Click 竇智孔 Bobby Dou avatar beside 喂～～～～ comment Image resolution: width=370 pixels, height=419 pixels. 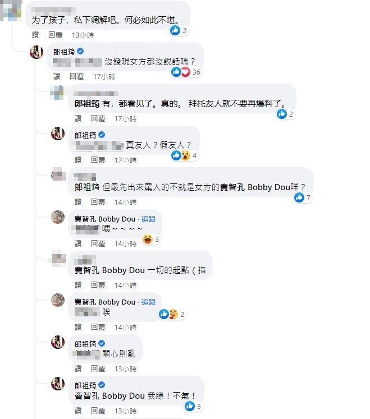(58, 218)
